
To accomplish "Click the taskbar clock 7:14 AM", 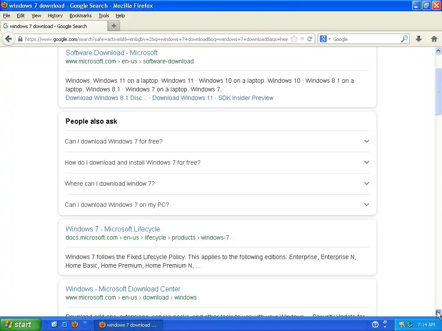I will pyautogui.click(x=426, y=325).
